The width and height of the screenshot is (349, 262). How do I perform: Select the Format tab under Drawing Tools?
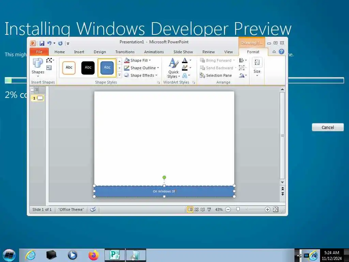(x=253, y=52)
